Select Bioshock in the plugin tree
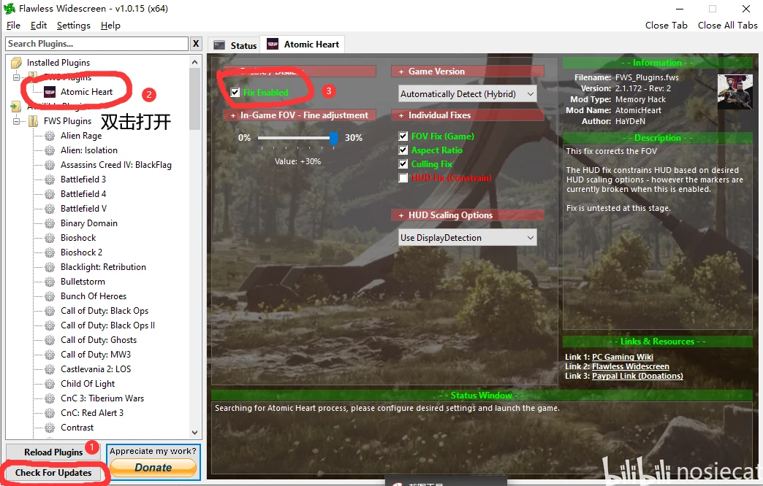 [78, 238]
